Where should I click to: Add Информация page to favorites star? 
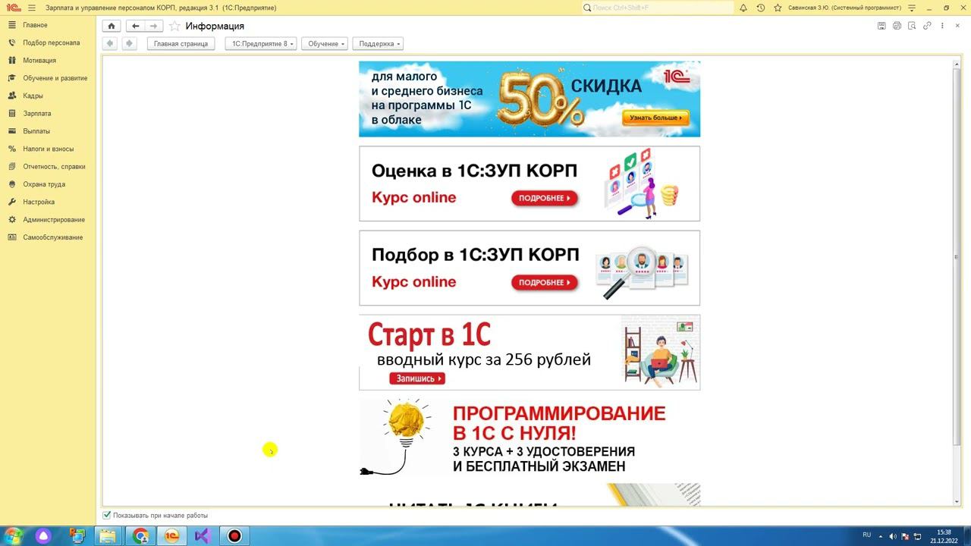tap(174, 26)
